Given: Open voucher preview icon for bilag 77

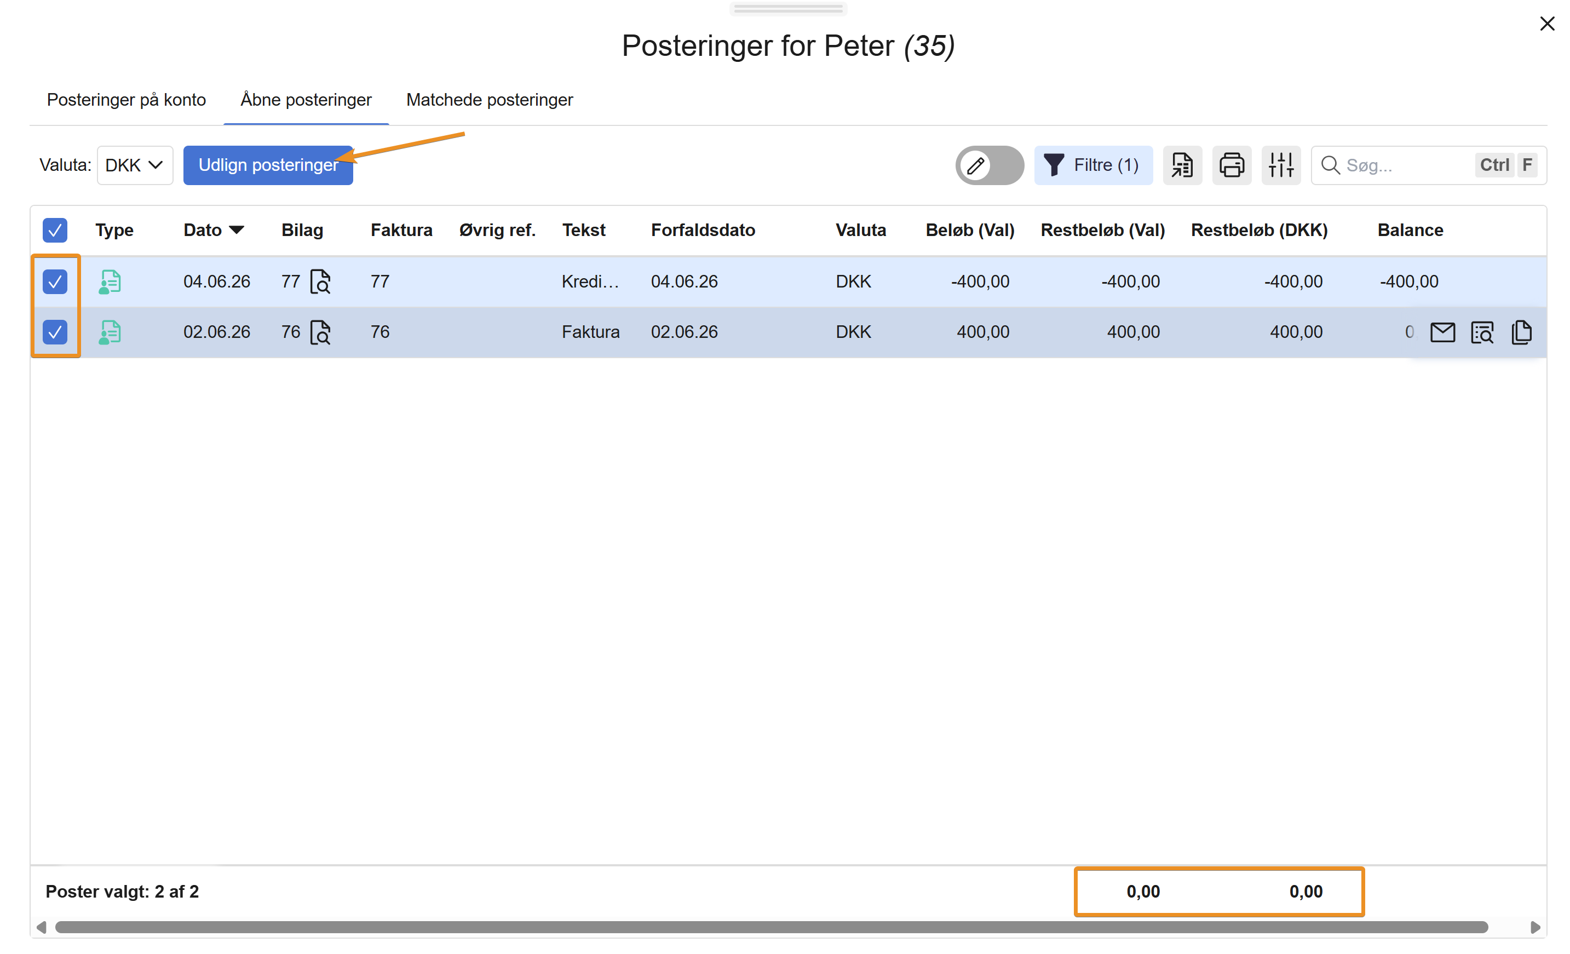Looking at the screenshot, I should pyautogui.click(x=320, y=281).
